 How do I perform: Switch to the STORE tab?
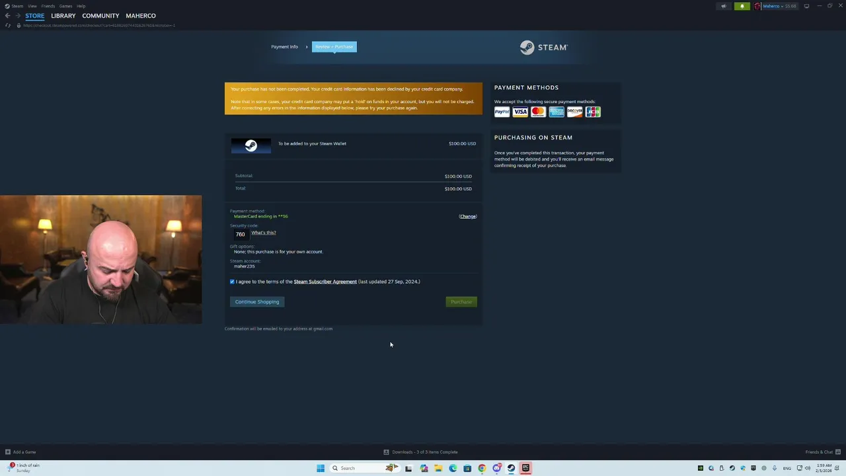pyautogui.click(x=35, y=15)
